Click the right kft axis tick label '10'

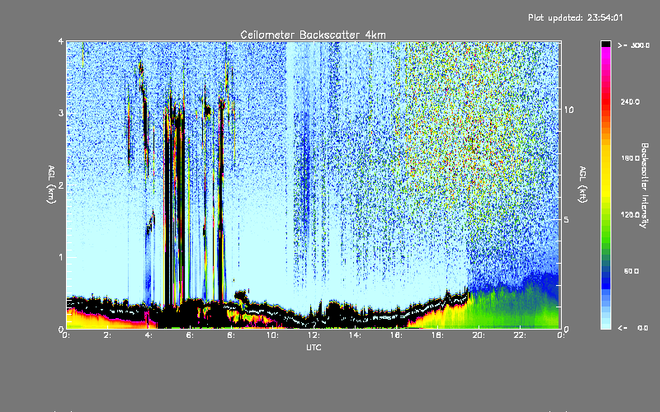(x=568, y=110)
